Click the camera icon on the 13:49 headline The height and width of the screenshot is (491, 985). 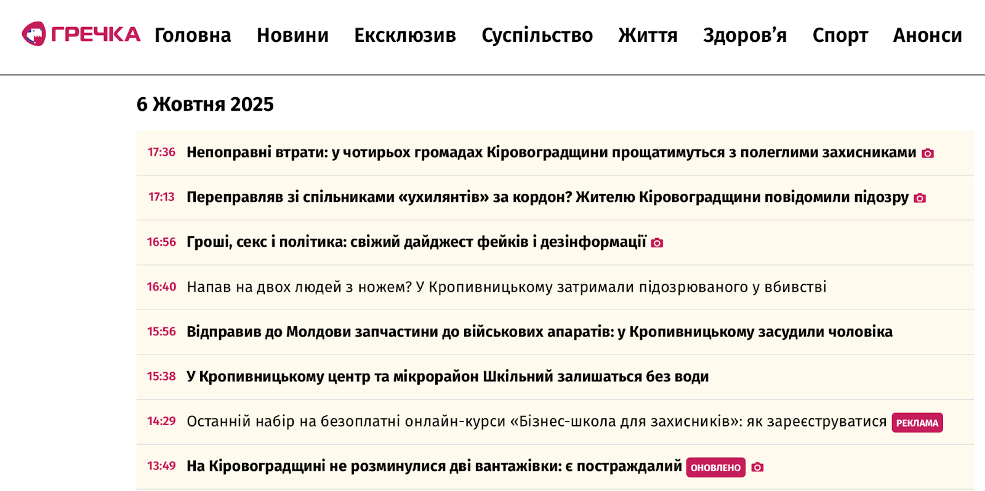(x=758, y=468)
